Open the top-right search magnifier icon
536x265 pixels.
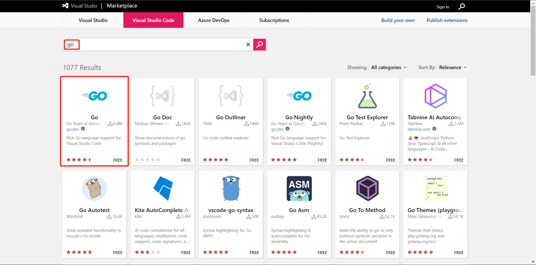coord(461,6)
